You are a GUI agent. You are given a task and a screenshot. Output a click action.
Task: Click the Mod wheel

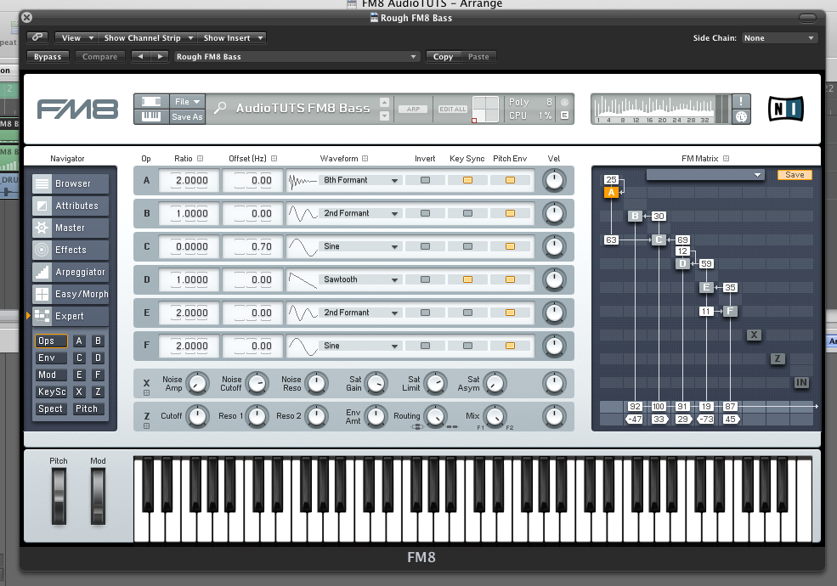98,496
